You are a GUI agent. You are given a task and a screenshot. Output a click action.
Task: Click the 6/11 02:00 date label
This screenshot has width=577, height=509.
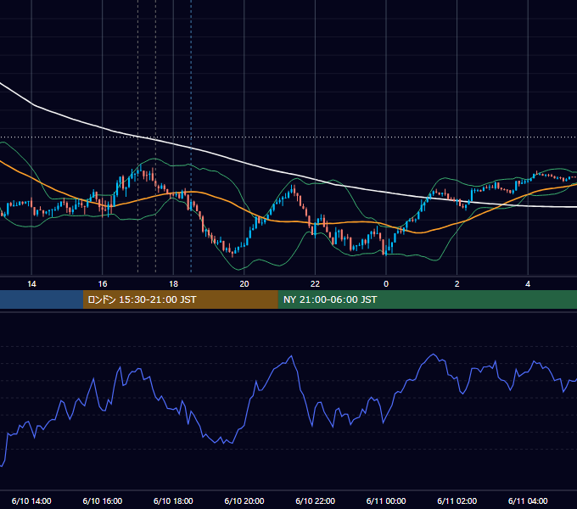coord(457,501)
